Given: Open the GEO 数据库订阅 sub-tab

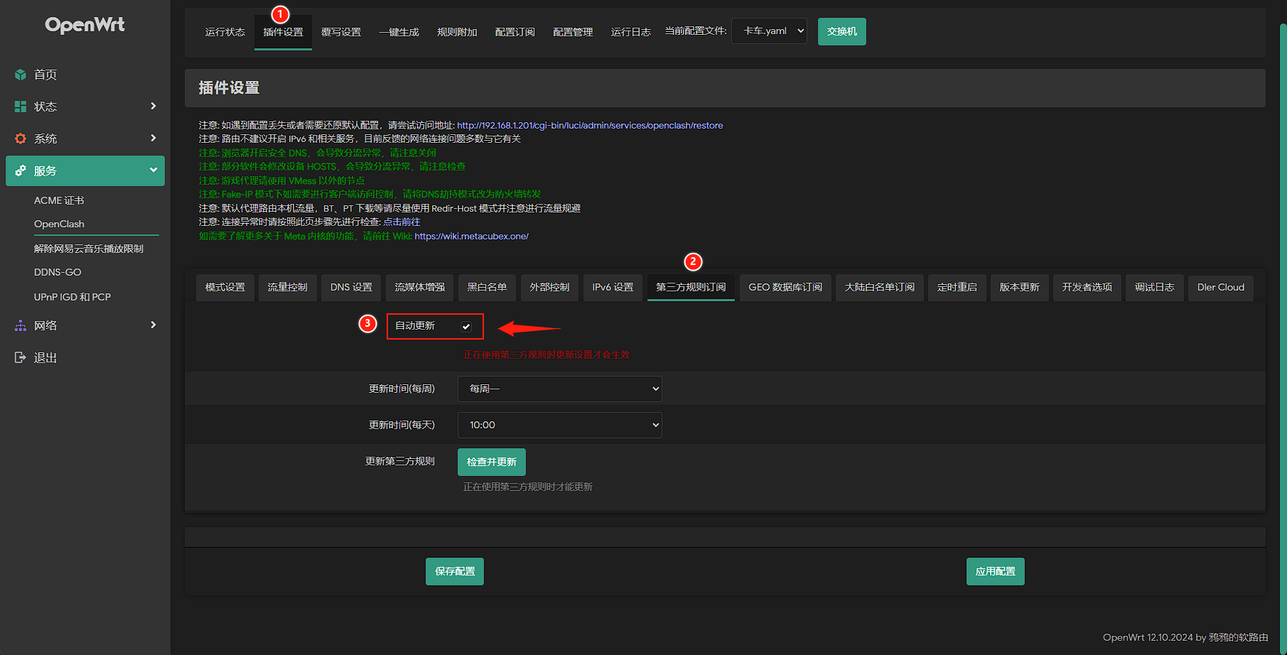Looking at the screenshot, I should pos(785,287).
